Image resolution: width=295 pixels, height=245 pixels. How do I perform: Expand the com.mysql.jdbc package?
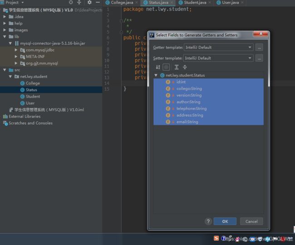click(x=16, y=50)
